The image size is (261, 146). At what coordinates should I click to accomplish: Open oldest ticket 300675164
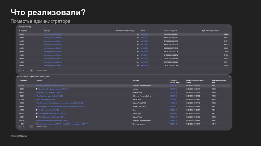click(x=173, y=113)
